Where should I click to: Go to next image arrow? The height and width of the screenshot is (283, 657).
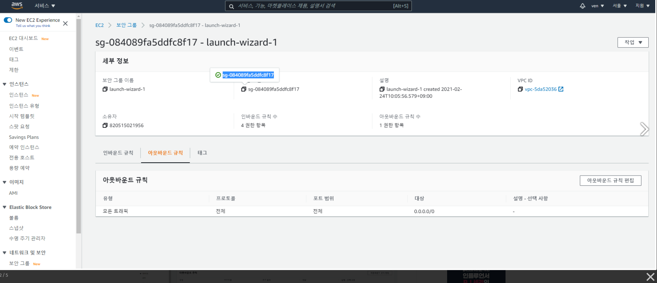(644, 129)
